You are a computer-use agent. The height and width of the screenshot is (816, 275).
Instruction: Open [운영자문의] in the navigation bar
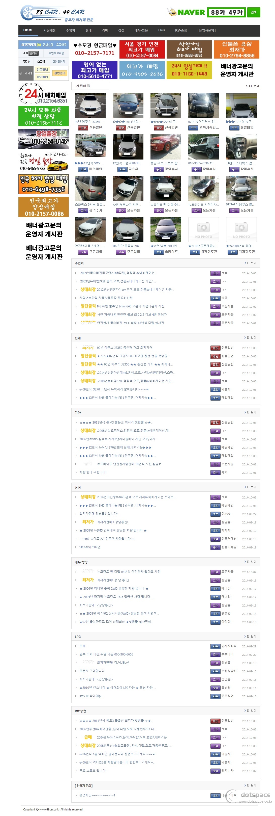[206, 30]
